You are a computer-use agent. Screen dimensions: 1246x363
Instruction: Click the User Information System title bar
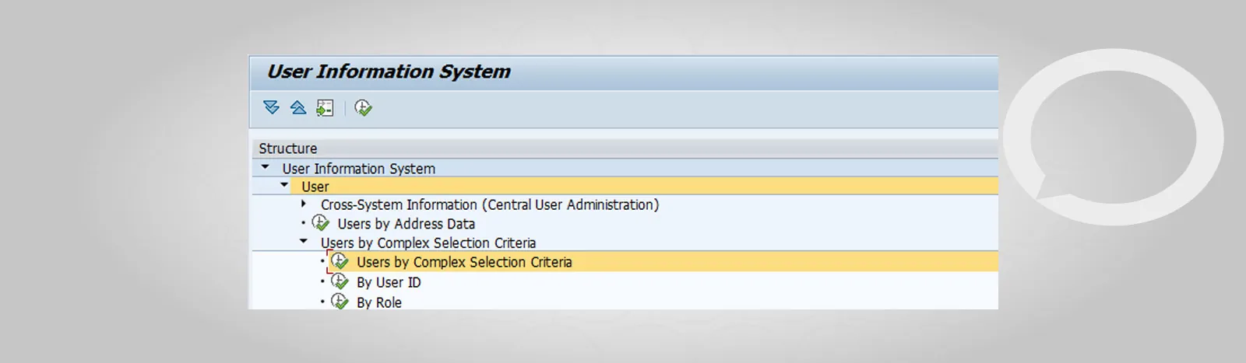point(624,72)
